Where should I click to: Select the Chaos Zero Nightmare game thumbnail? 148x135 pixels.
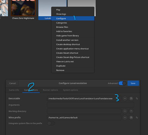23,8
